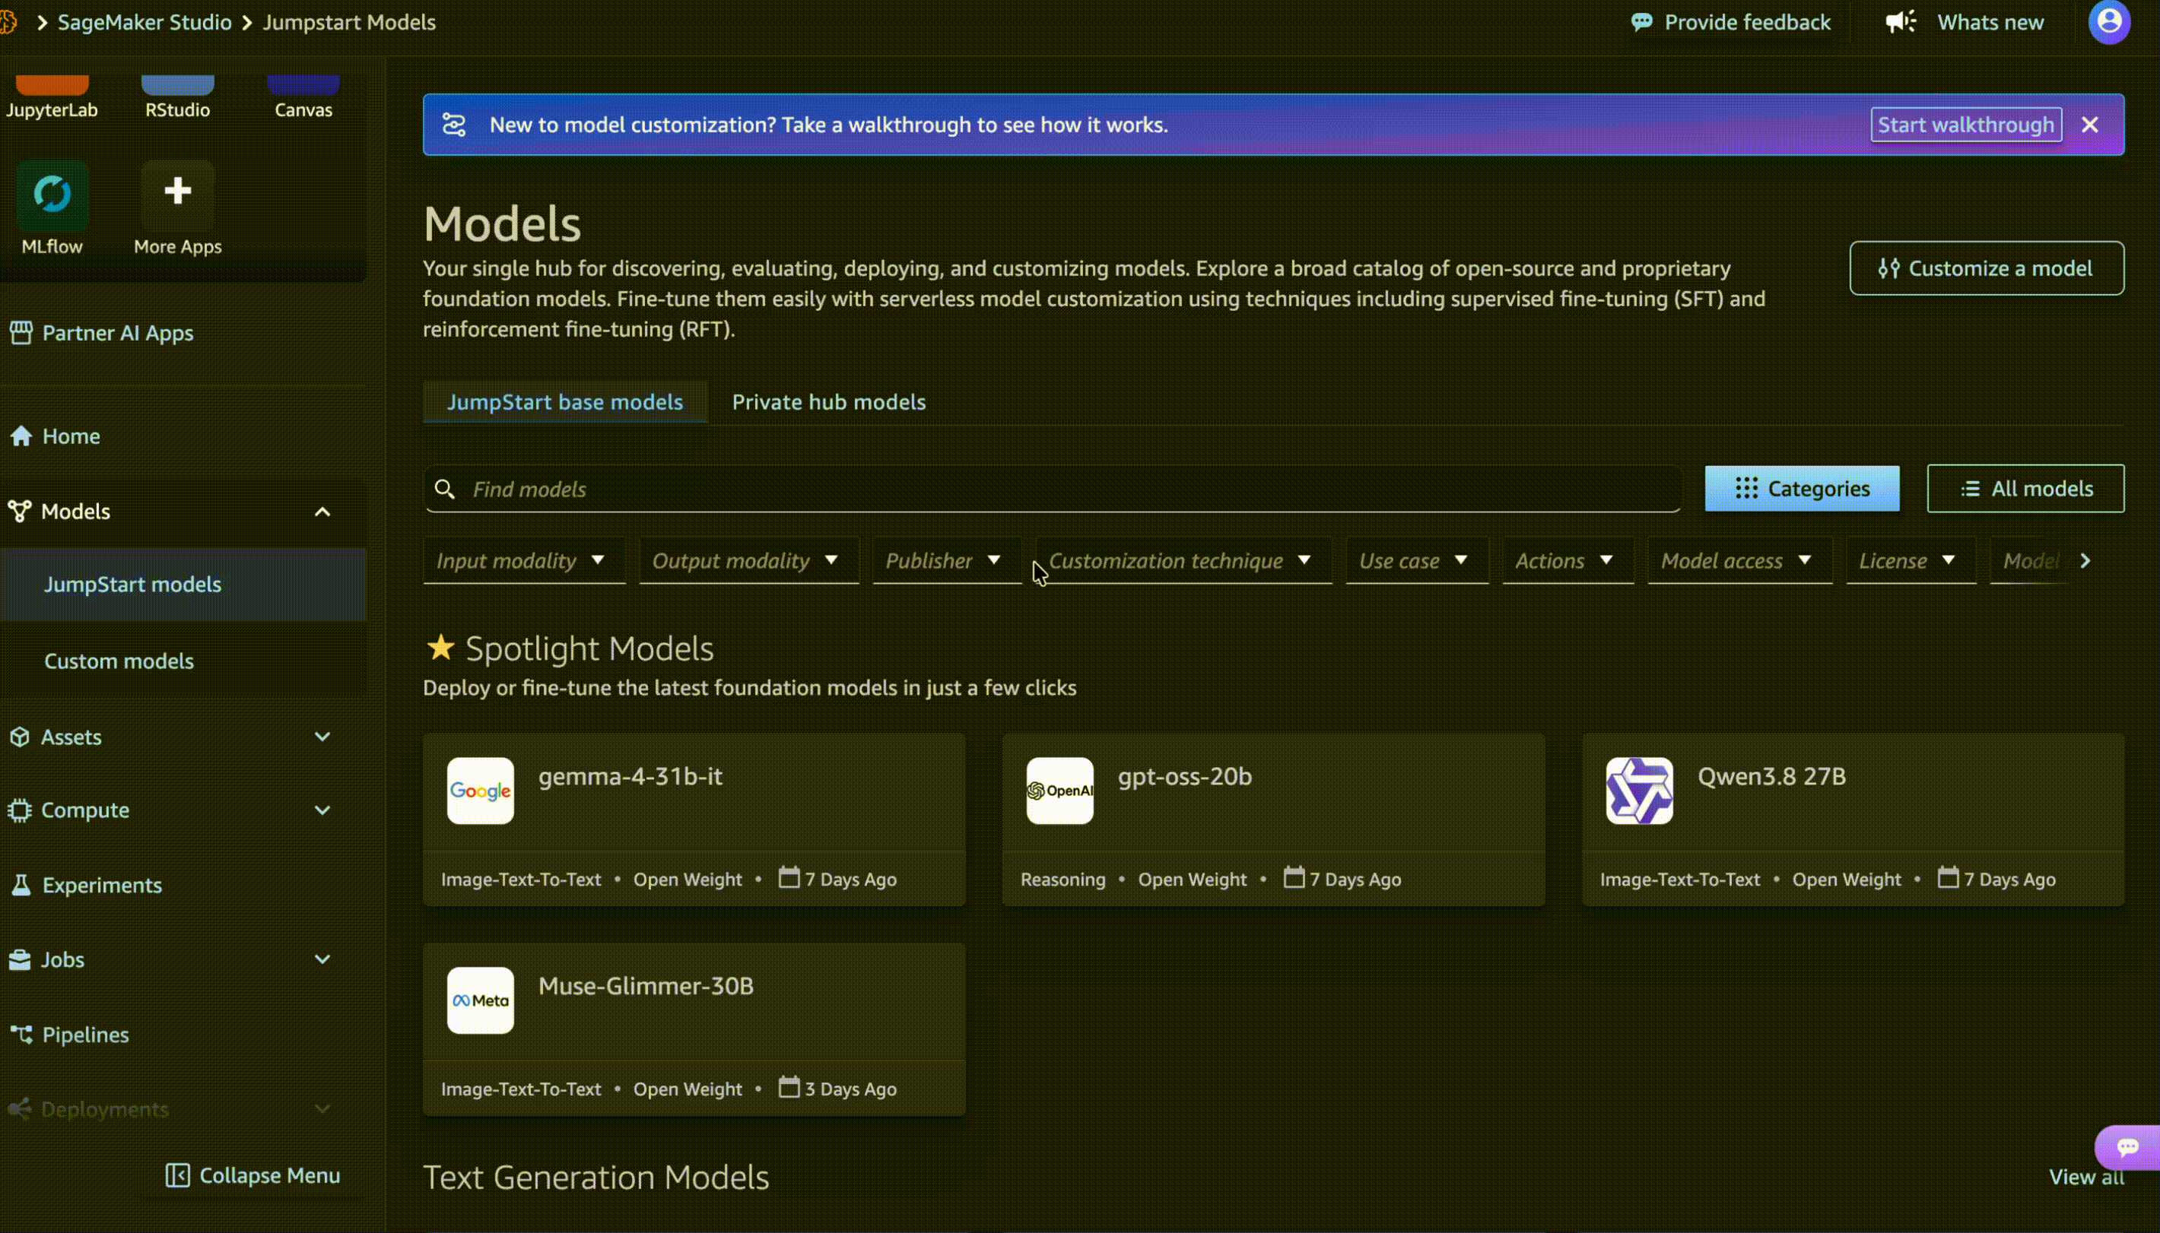This screenshot has height=1233, width=2160.
Task: Open Publisher filter dropdown
Action: 946,560
